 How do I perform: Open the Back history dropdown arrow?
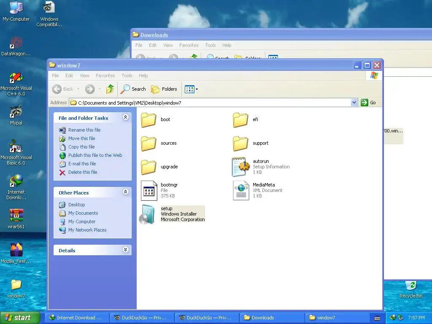78,89
